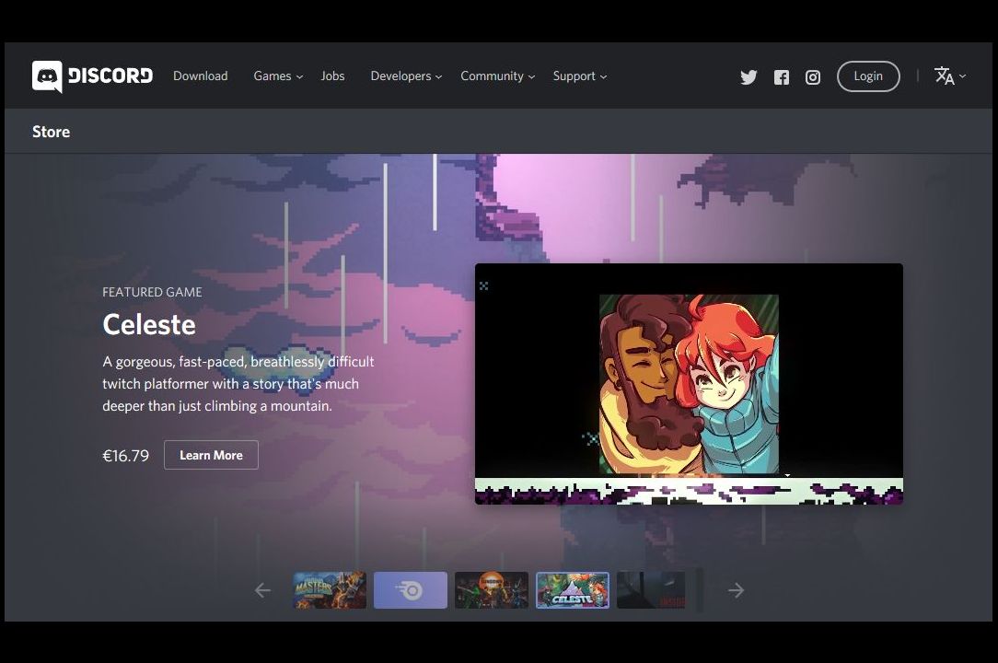
Task: Expand the Games dropdown menu
Action: point(278,76)
